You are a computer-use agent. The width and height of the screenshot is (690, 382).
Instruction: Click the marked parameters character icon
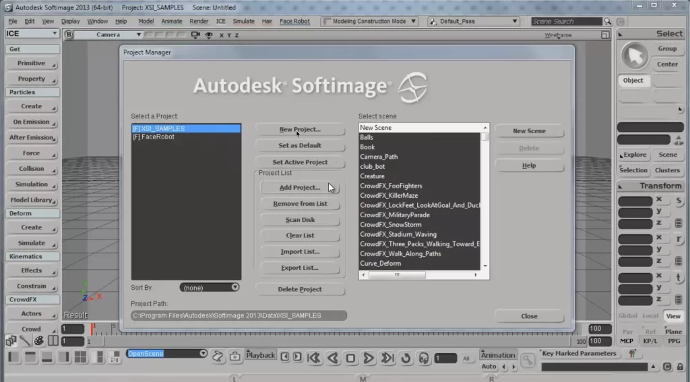(x=632, y=353)
